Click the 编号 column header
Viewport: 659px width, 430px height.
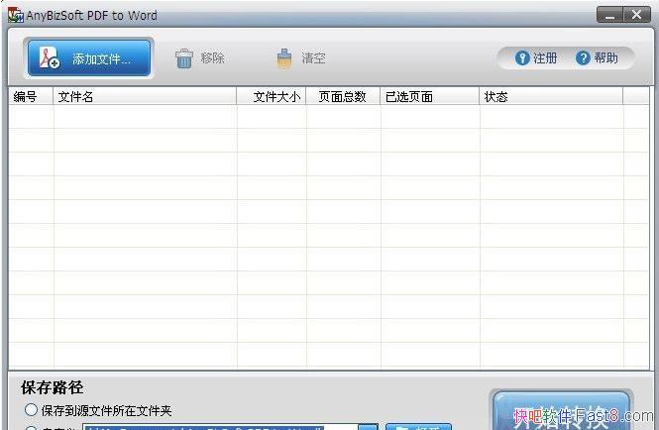tap(31, 97)
